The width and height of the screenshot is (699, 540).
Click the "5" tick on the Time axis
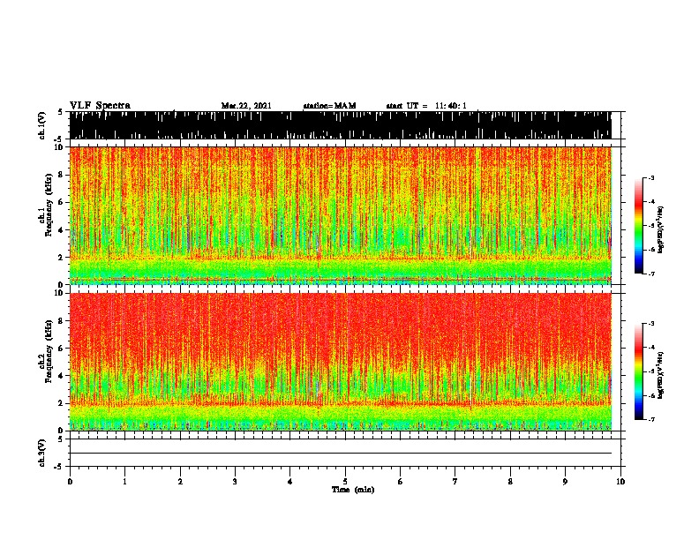pos(345,482)
